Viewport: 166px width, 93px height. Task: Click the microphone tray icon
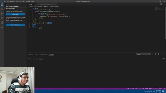(x=147, y=91)
